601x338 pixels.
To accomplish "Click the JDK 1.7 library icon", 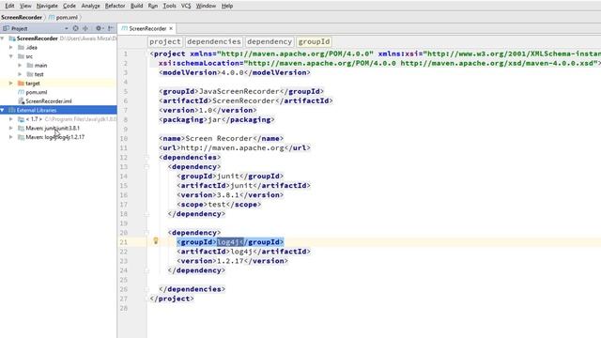I will (21, 119).
